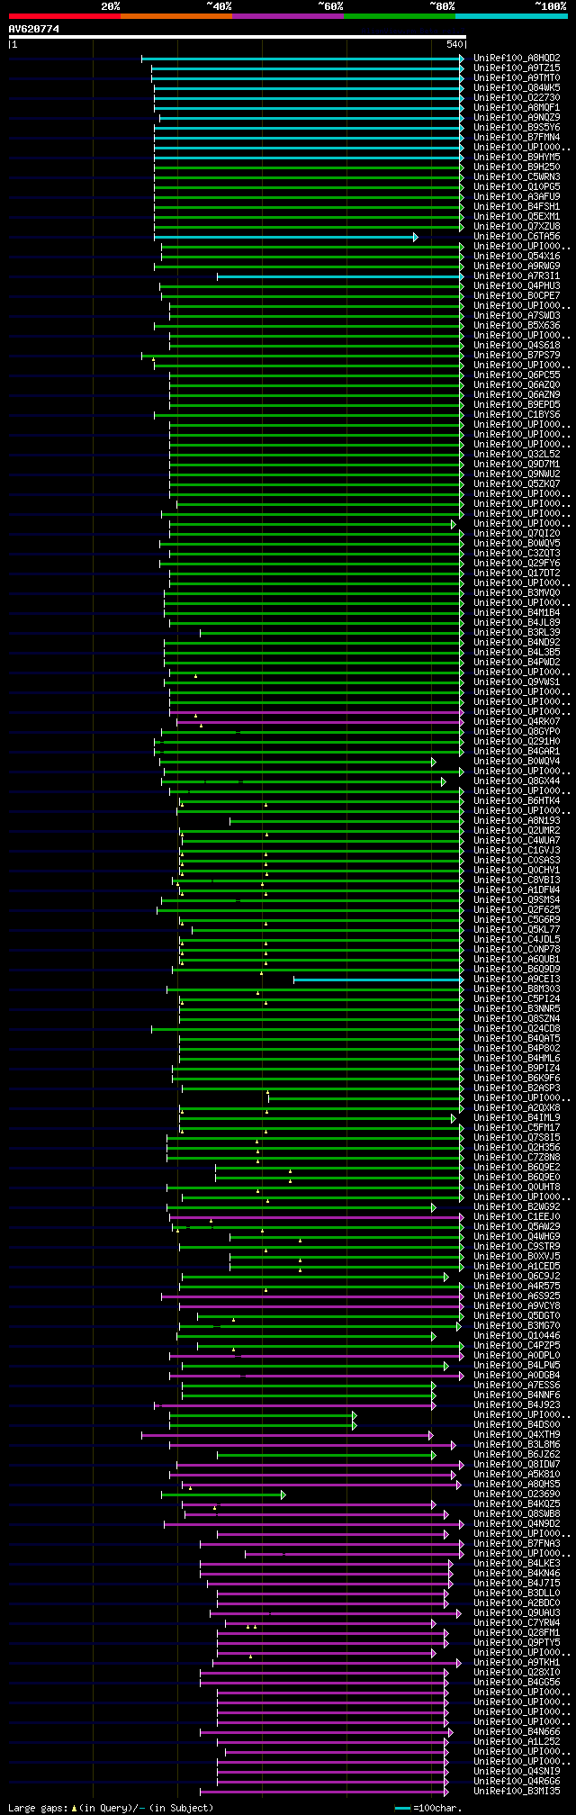Select label UniRef100_Q4PHU3
Screen dimensions: 576x1815
click(x=517, y=286)
